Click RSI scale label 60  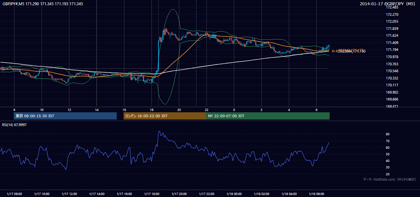click(x=387, y=147)
